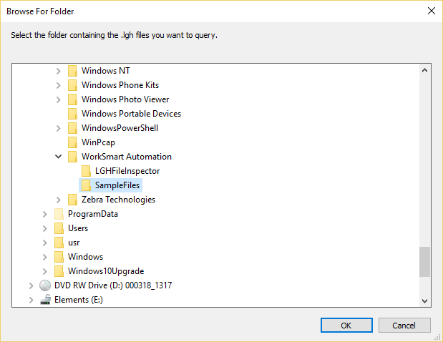This screenshot has height=342, width=443.
Task: Close the Browse For Folder dialog
Action: pyautogui.click(x=431, y=11)
